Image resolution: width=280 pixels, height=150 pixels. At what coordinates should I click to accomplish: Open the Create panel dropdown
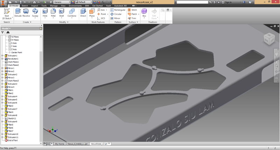tap(27, 22)
